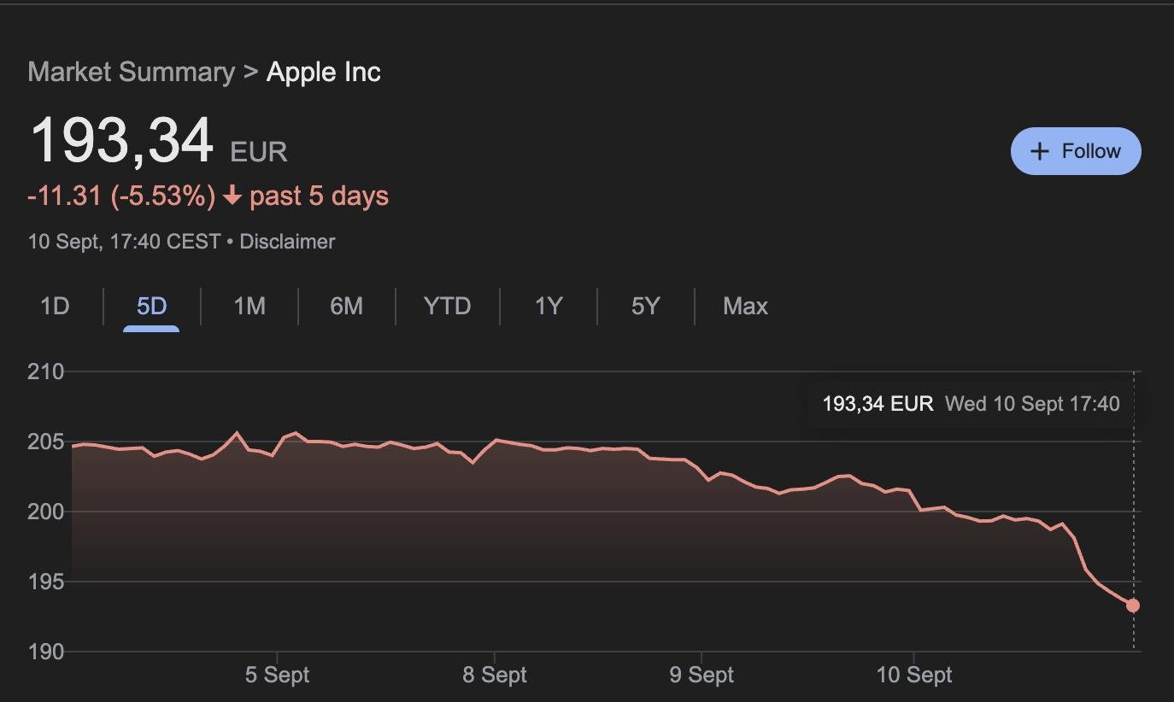Show the YTD price chart
This screenshot has width=1174, height=702.
pos(447,307)
